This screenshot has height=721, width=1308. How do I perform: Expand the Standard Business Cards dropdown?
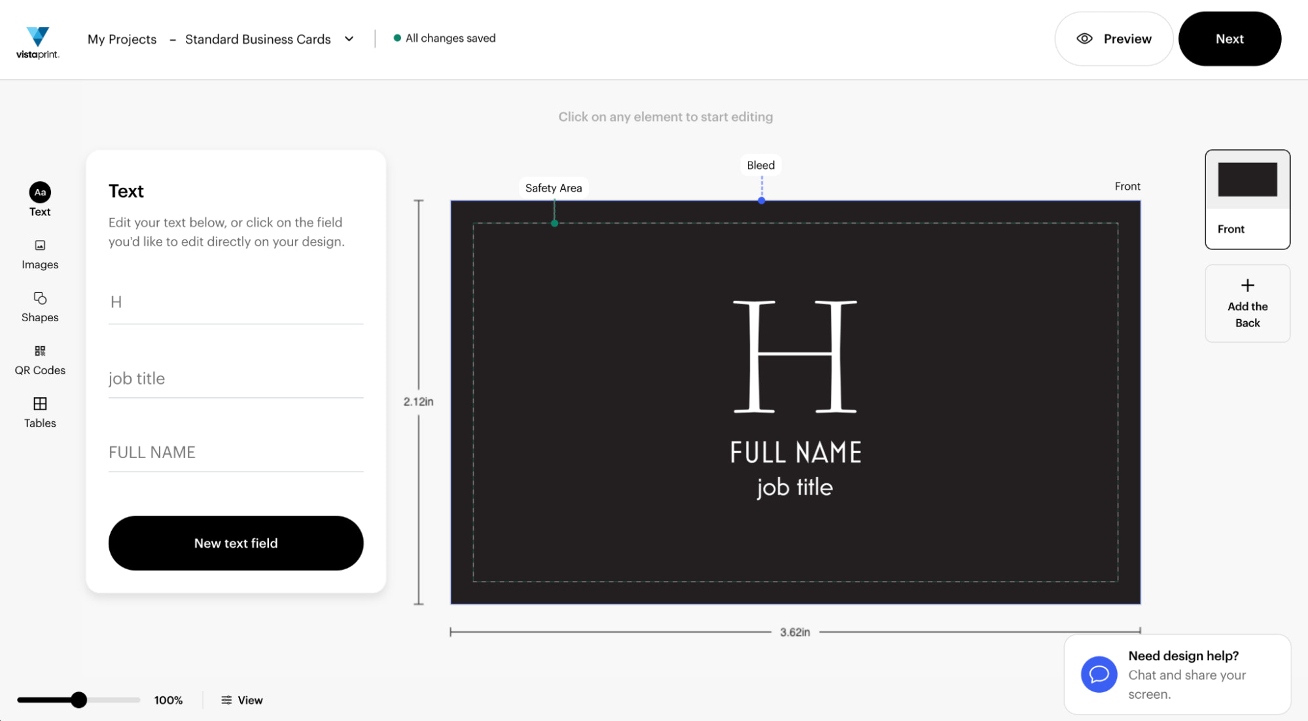349,39
